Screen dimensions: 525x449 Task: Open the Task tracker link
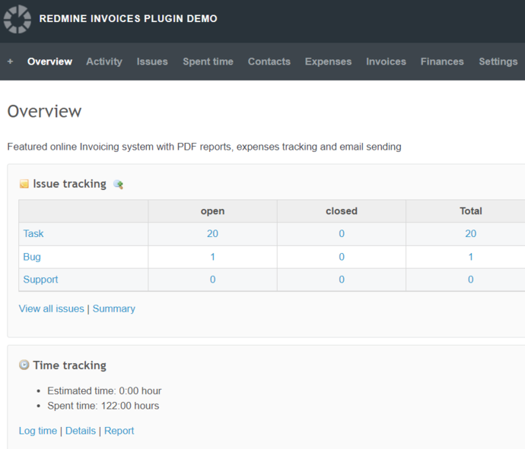click(x=33, y=234)
